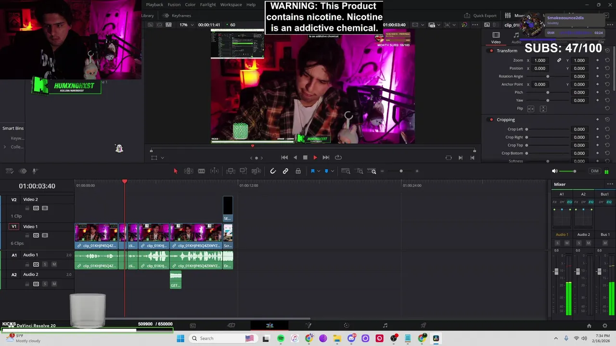This screenshot has height=346, width=616.
Task: Select the V1 destination control
Action: 14,227
